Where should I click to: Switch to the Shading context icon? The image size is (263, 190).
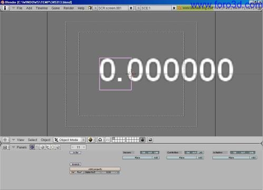[x=42, y=147]
